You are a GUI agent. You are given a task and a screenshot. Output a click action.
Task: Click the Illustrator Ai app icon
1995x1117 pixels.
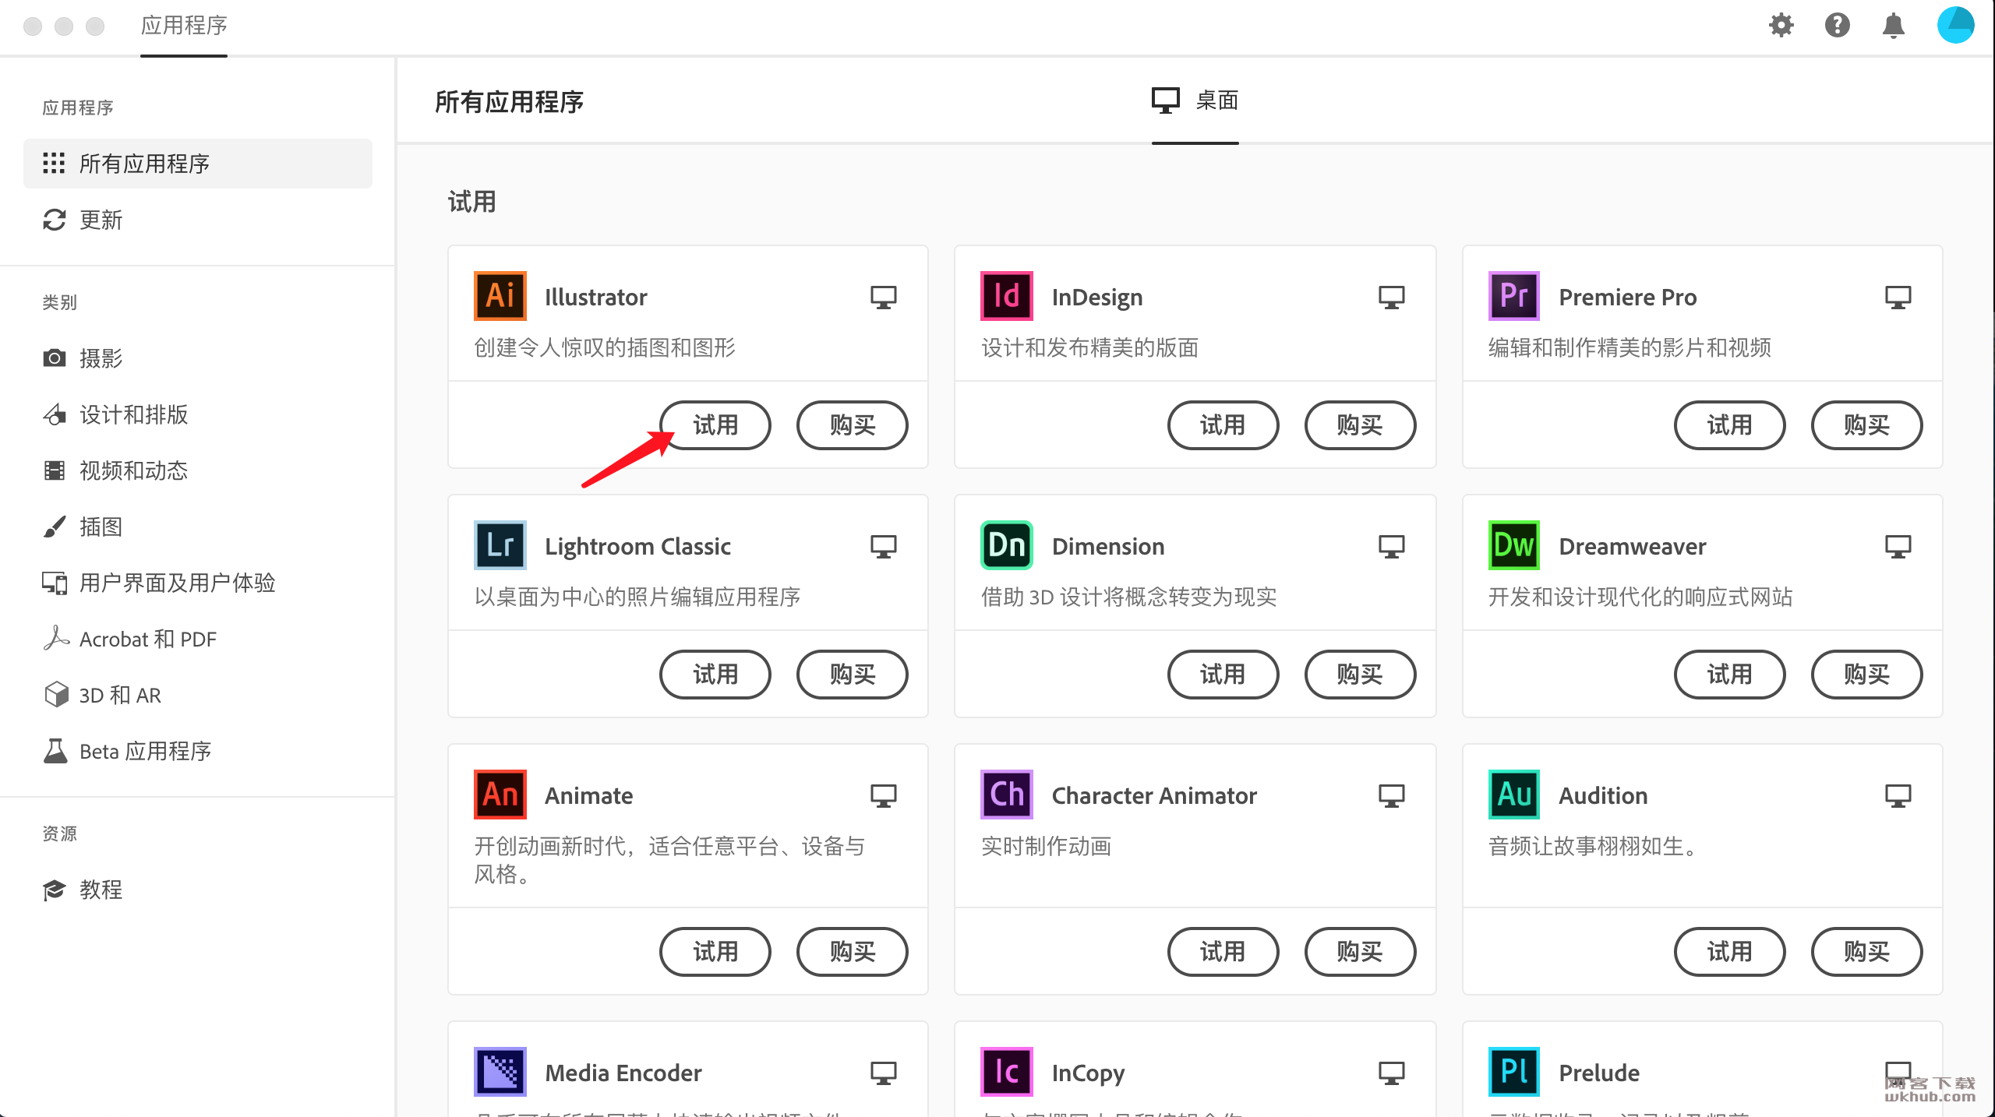tap(500, 296)
